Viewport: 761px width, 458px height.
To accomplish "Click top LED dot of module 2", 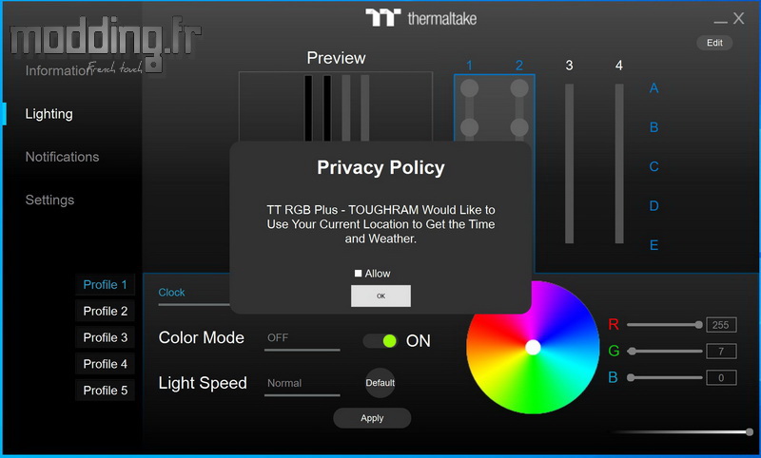I will click(519, 88).
